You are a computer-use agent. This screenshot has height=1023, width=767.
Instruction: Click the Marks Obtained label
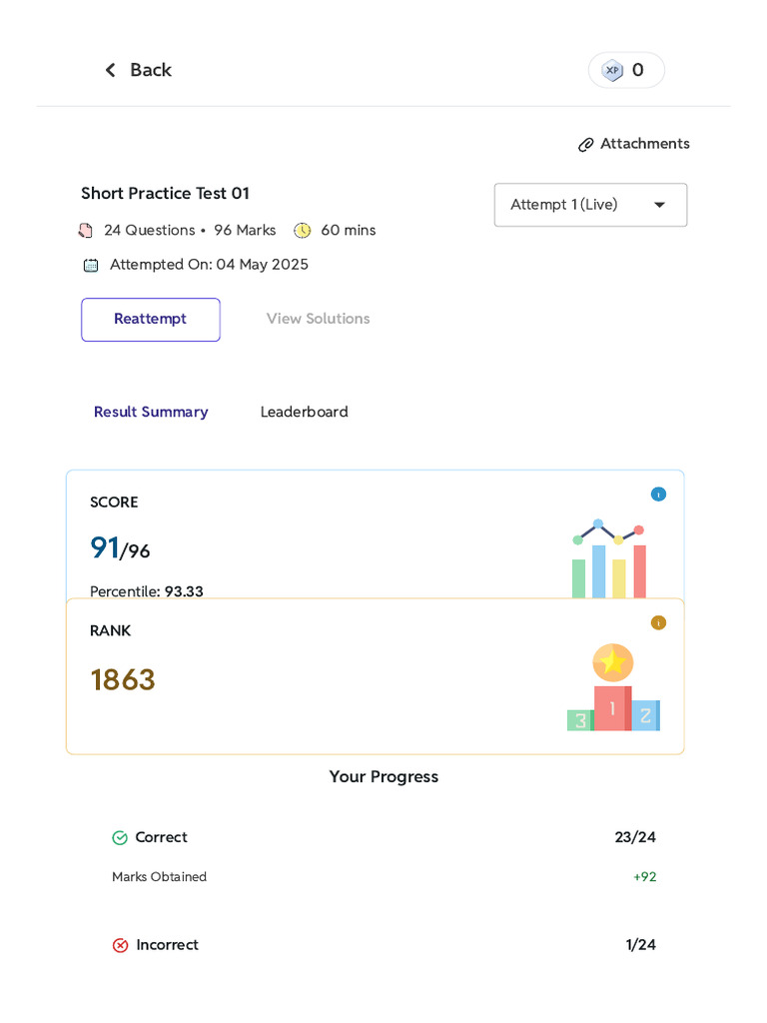159,877
